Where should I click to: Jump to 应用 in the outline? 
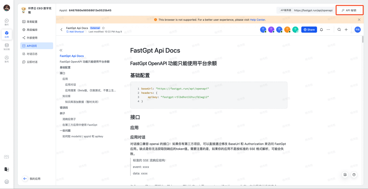[65, 79]
